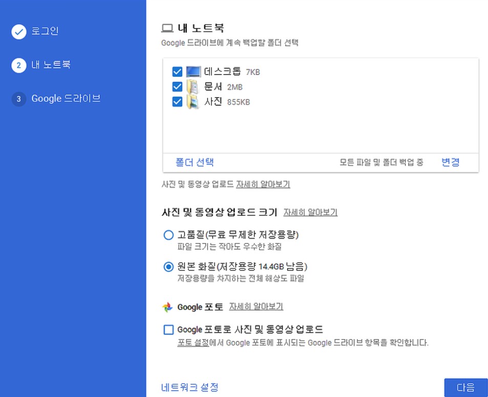Enable Google 포토로 사진 및 동영상 업로드 checkbox

[x=168, y=330]
